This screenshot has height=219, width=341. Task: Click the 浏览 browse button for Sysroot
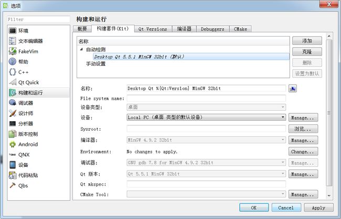[x=303, y=129]
